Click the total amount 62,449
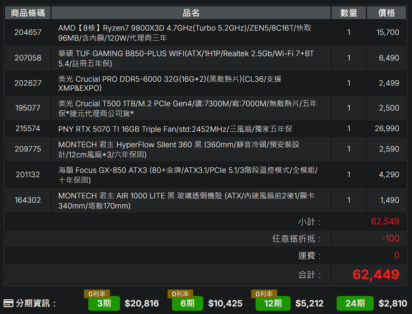Image resolution: width=412 pixels, height=314 pixels. click(x=376, y=274)
